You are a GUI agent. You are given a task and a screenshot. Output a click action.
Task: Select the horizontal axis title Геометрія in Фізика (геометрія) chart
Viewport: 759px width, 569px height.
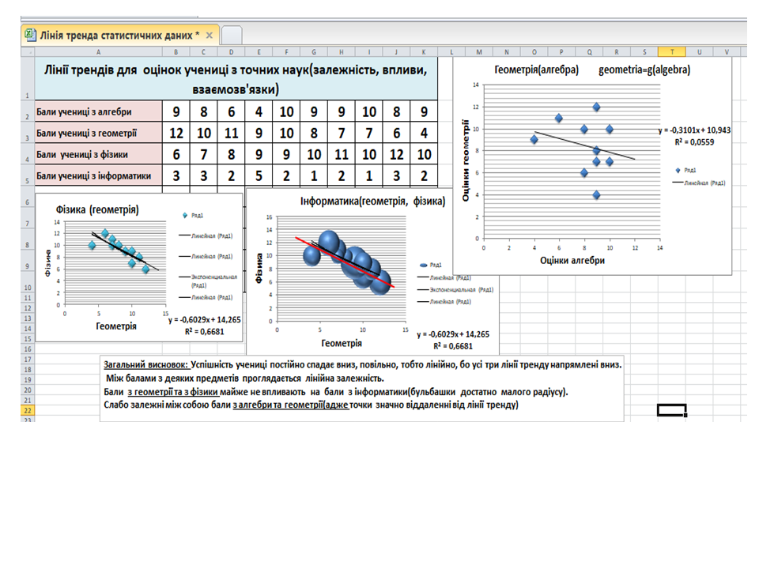point(116,326)
